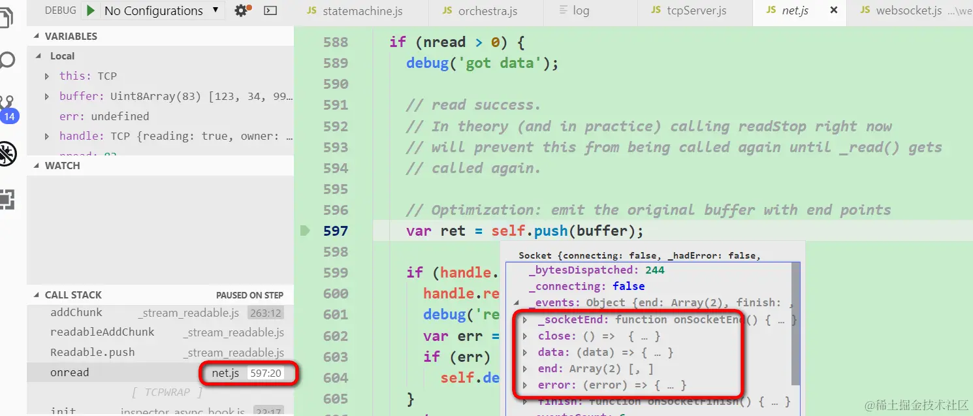Image resolution: width=973 pixels, height=416 pixels.
Task: Open the Debug view bug icon
Action: pos(7,154)
